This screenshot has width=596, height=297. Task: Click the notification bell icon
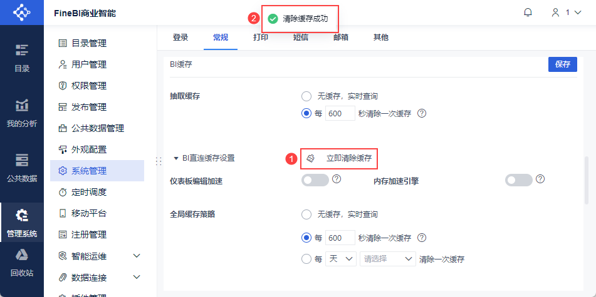point(528,13)
